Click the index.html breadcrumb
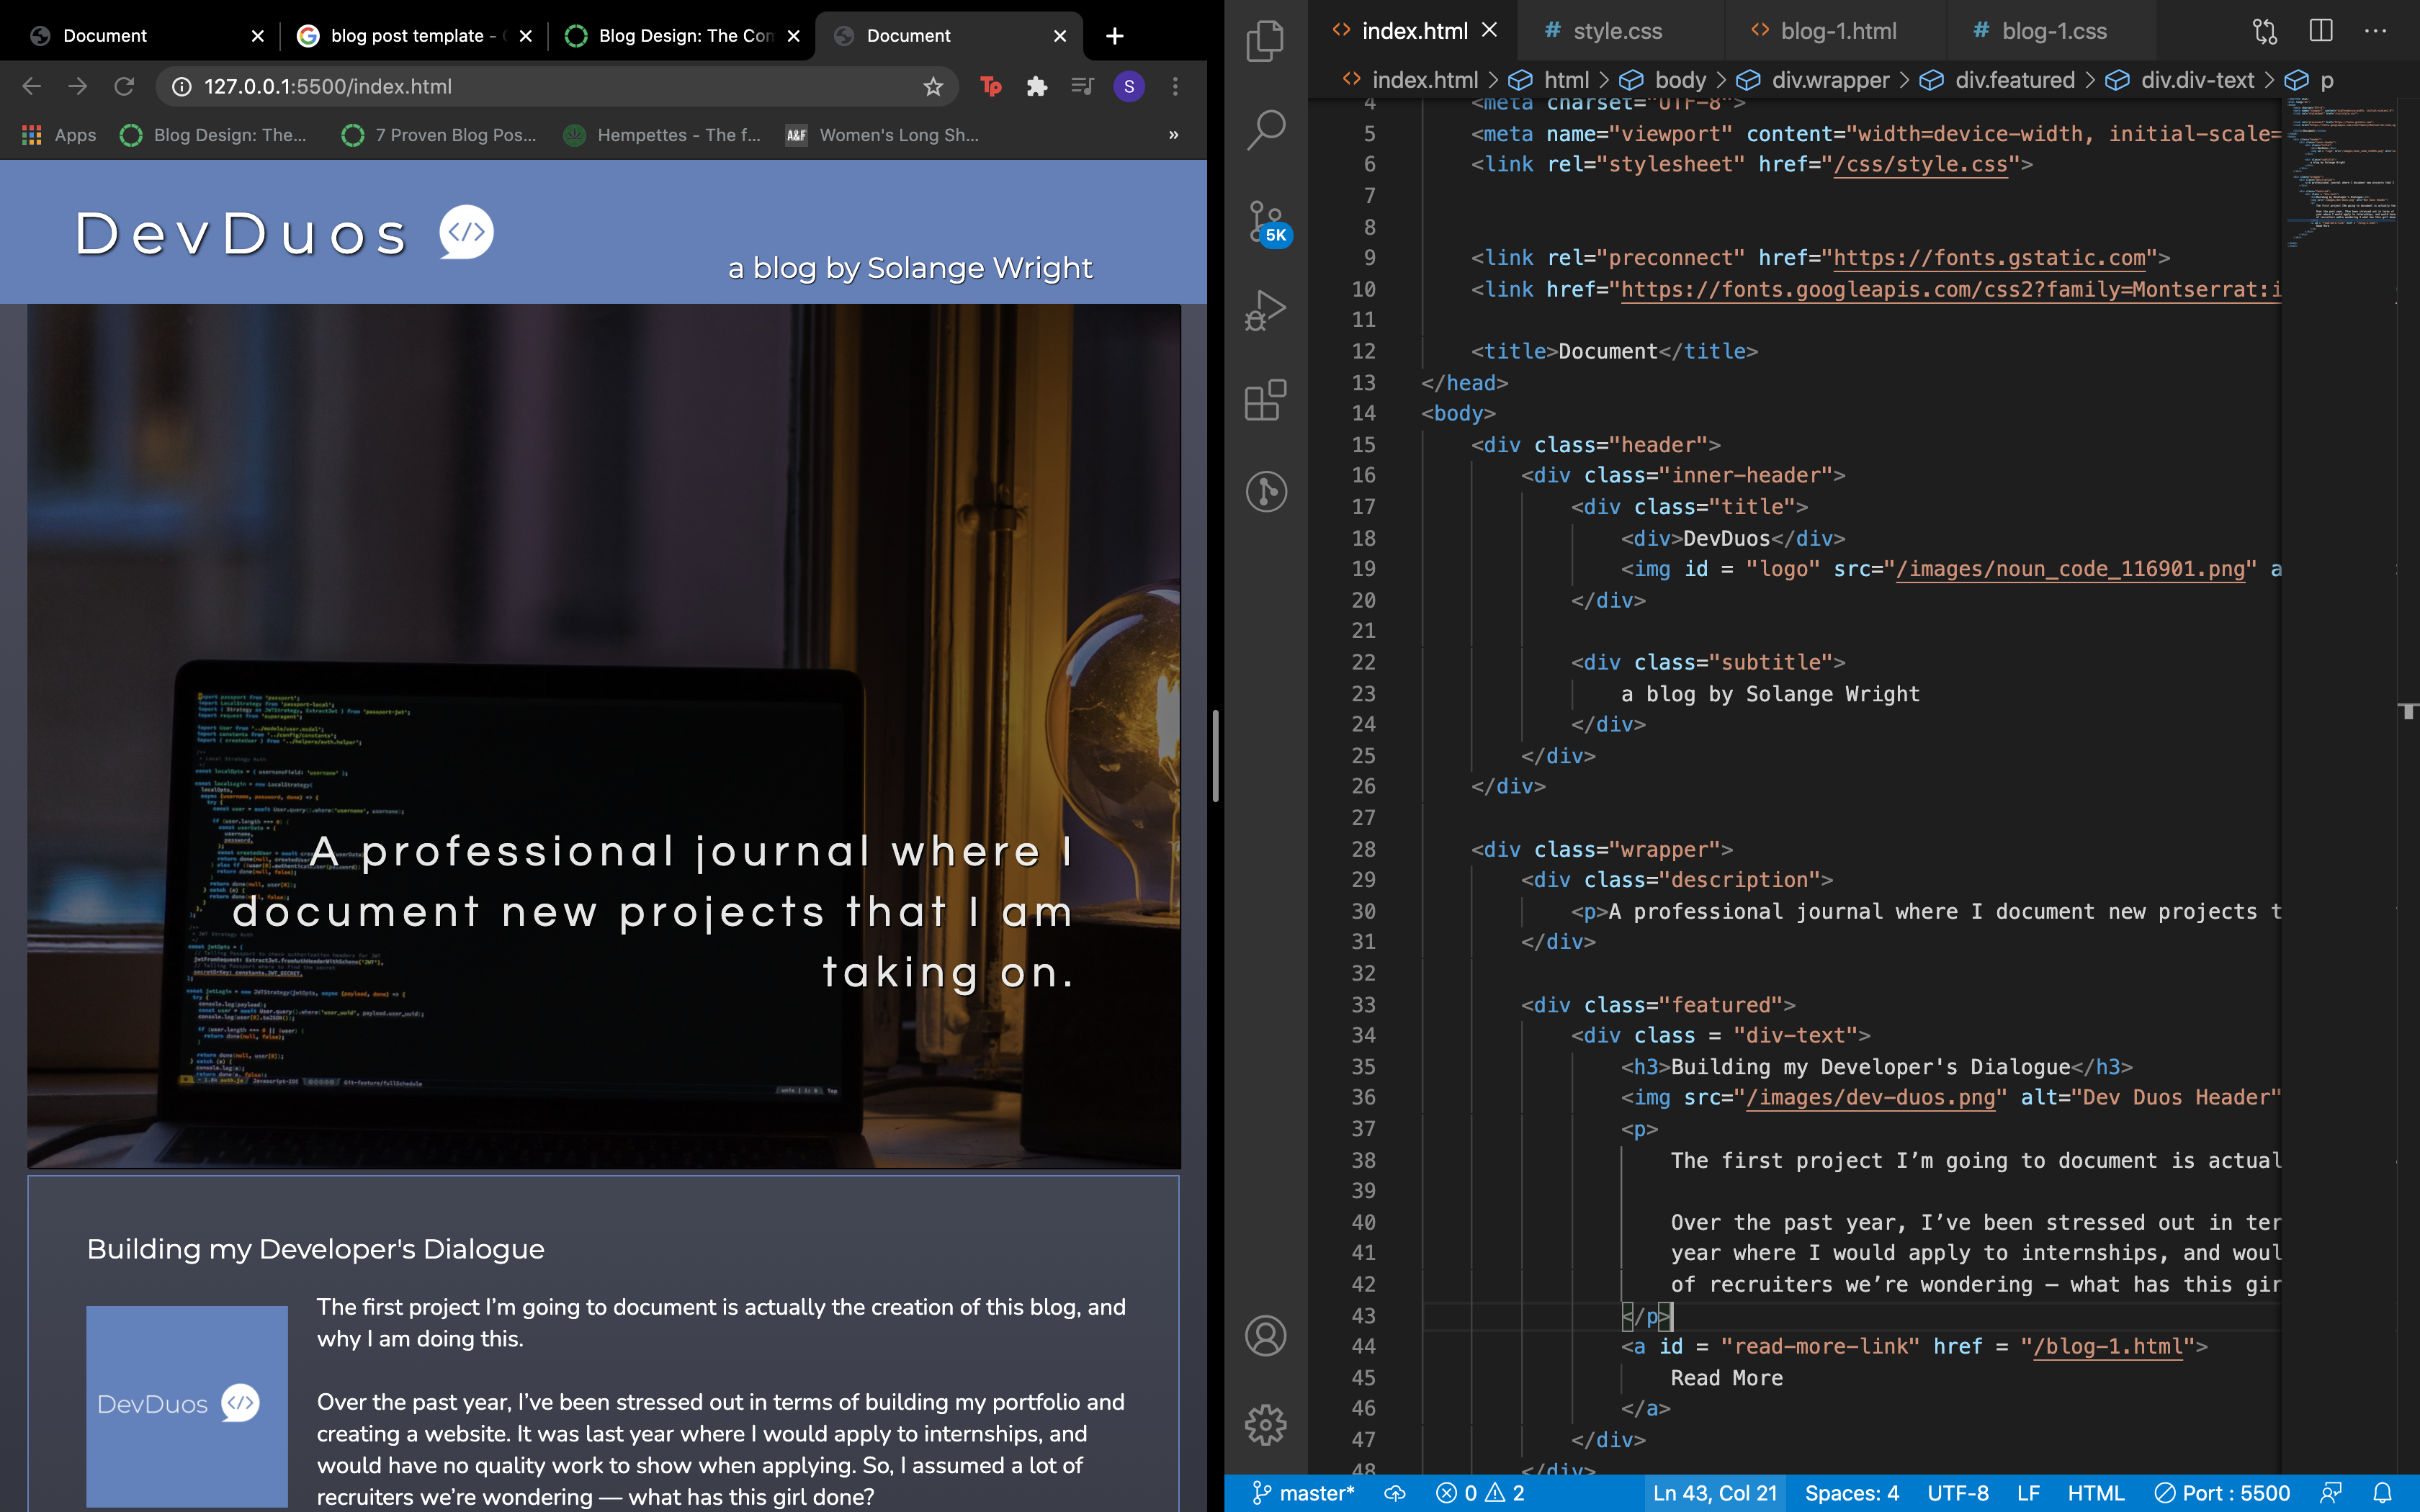 (1410, 80)
